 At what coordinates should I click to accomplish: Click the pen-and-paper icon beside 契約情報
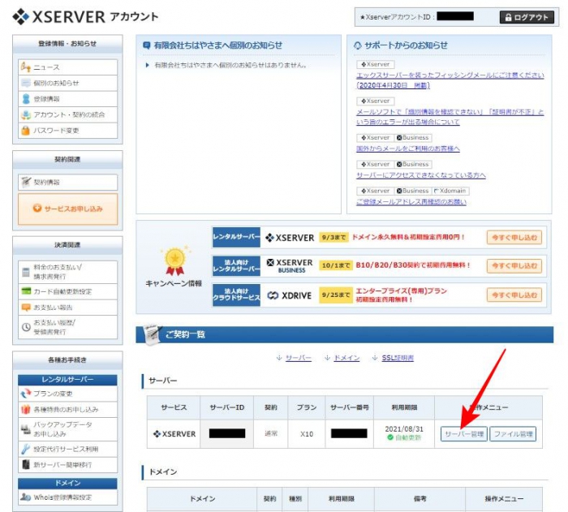[x=26, y=181]
